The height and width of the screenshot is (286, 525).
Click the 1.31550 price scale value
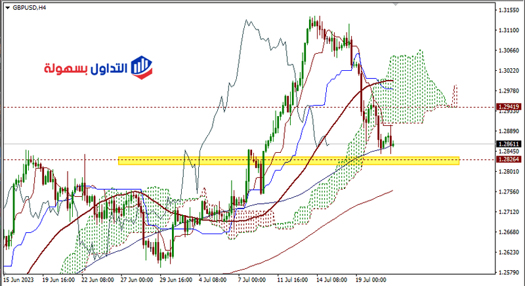[x=510, y=11]
